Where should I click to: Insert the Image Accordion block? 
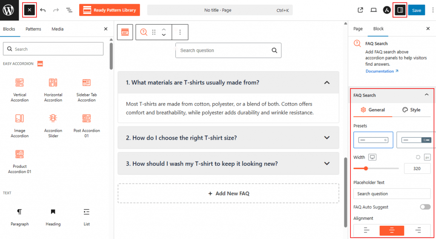click(20, 125)
